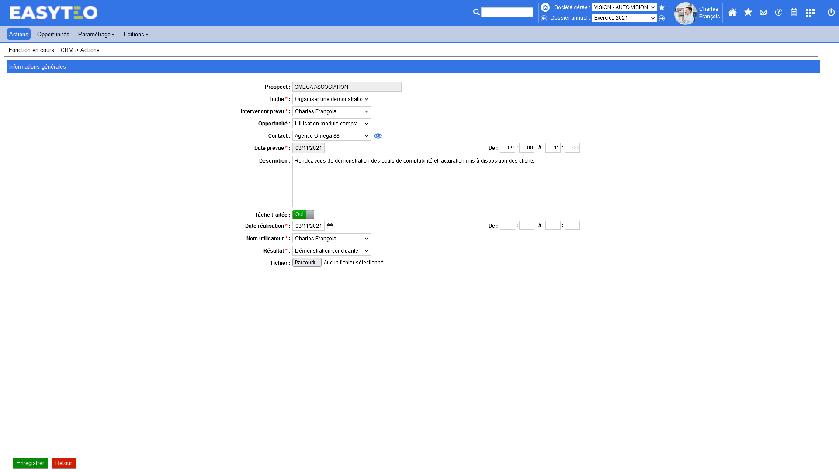Viewport: 839px width, 472px height.
Task: Click the help question mark icon
Action: (779, 12)
